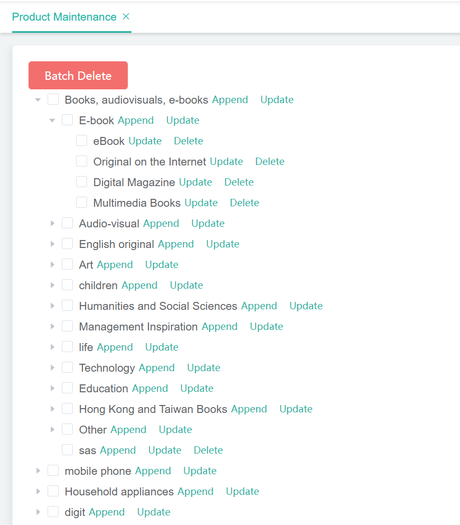Image resolution: width=460 pixels, height=525 pixels.
Task: Expand Hong Kong and Taiwan Books node
Action: click(52, 409)
